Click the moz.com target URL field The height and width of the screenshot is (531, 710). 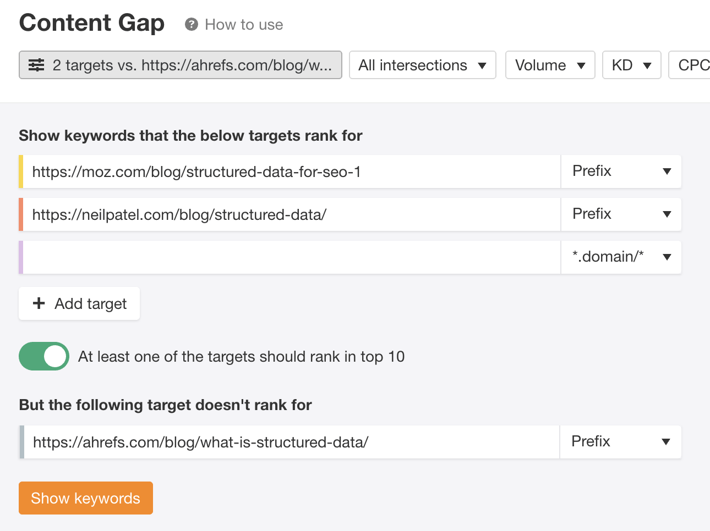292,172
